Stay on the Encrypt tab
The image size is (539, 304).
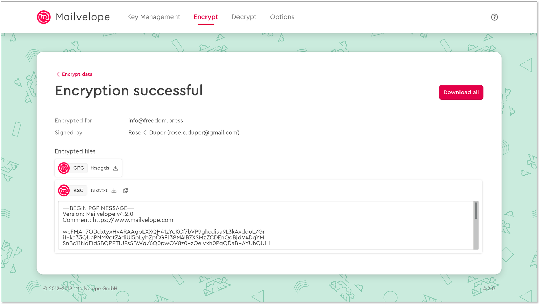[x=206, y=17]
